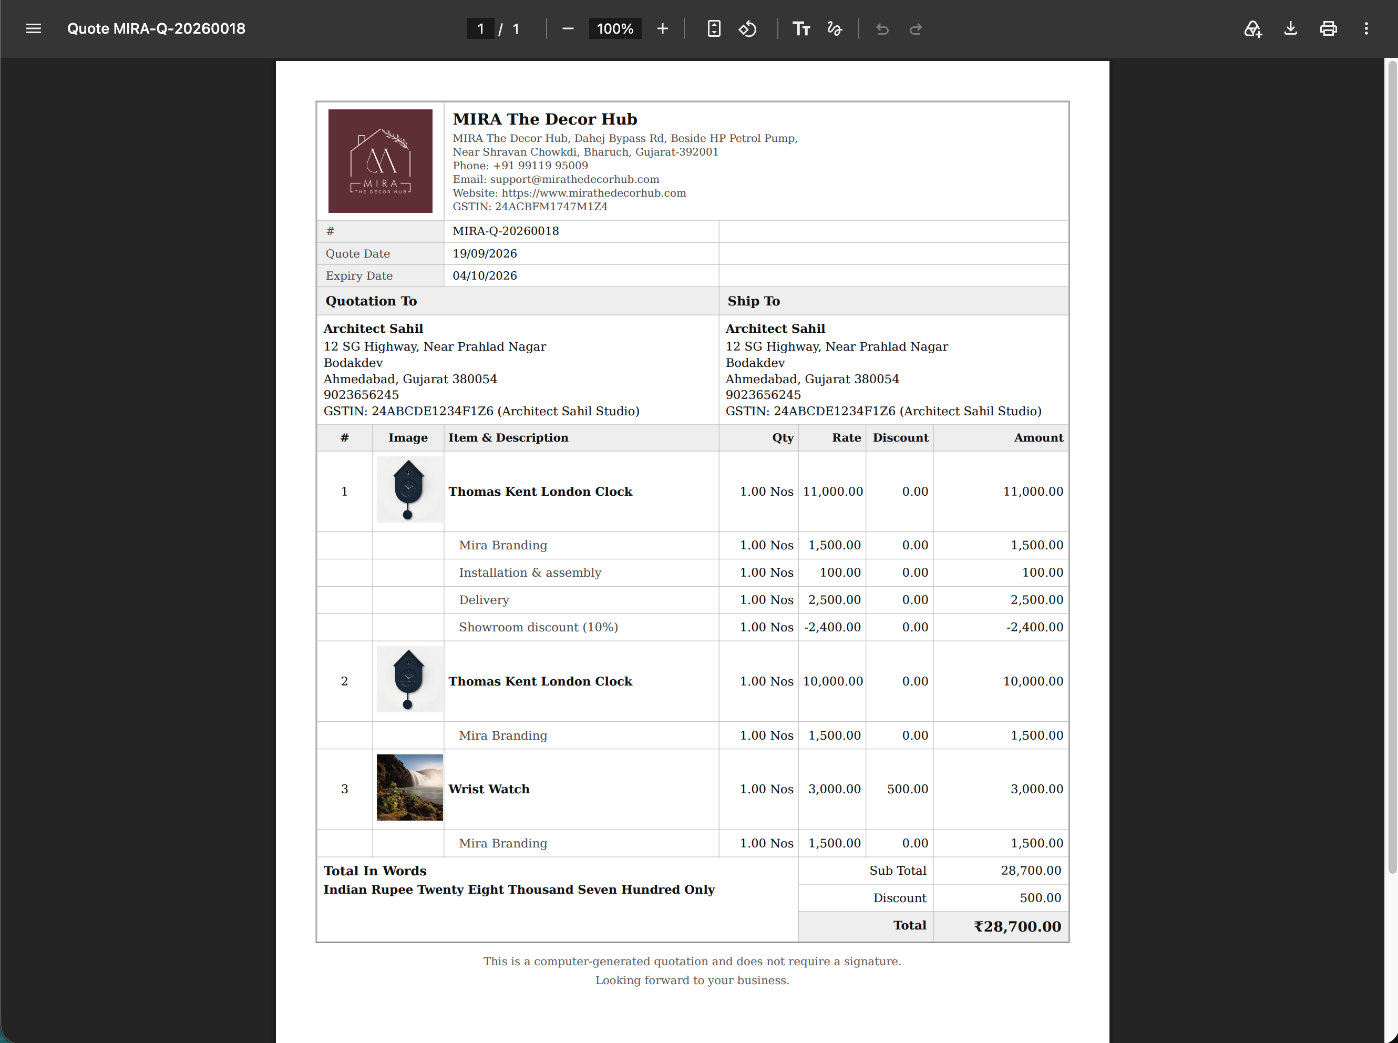Click the expiry date '04/10/2026'

(x=485, y=276)
